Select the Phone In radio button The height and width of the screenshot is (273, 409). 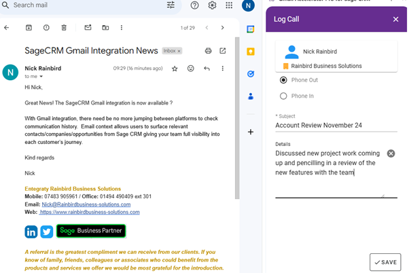click(283, 96)
